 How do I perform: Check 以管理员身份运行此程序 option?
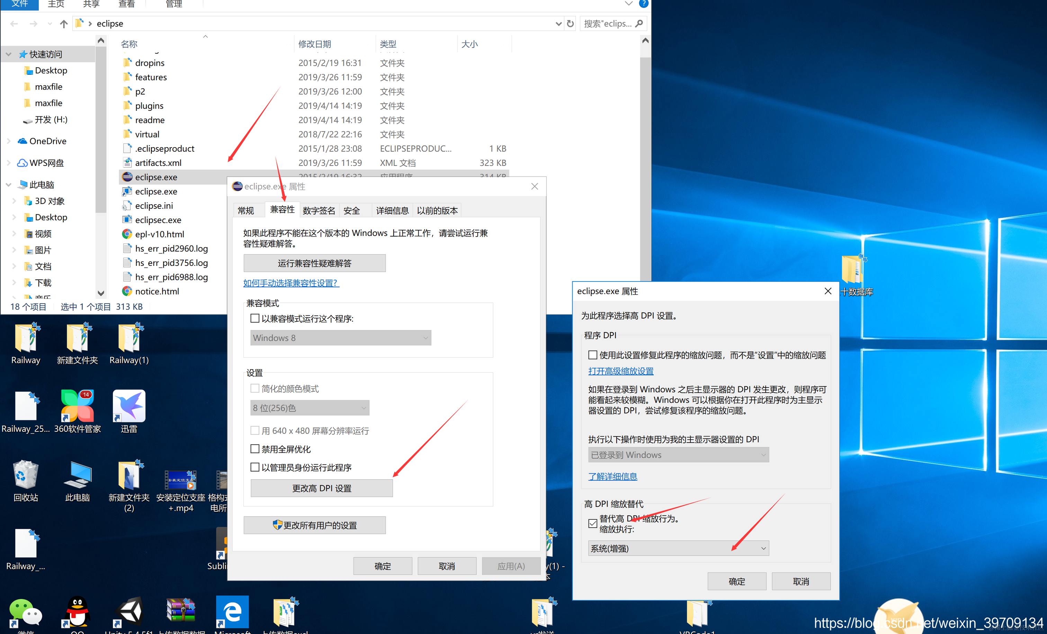pyautogui.click(x=255, y=467)
